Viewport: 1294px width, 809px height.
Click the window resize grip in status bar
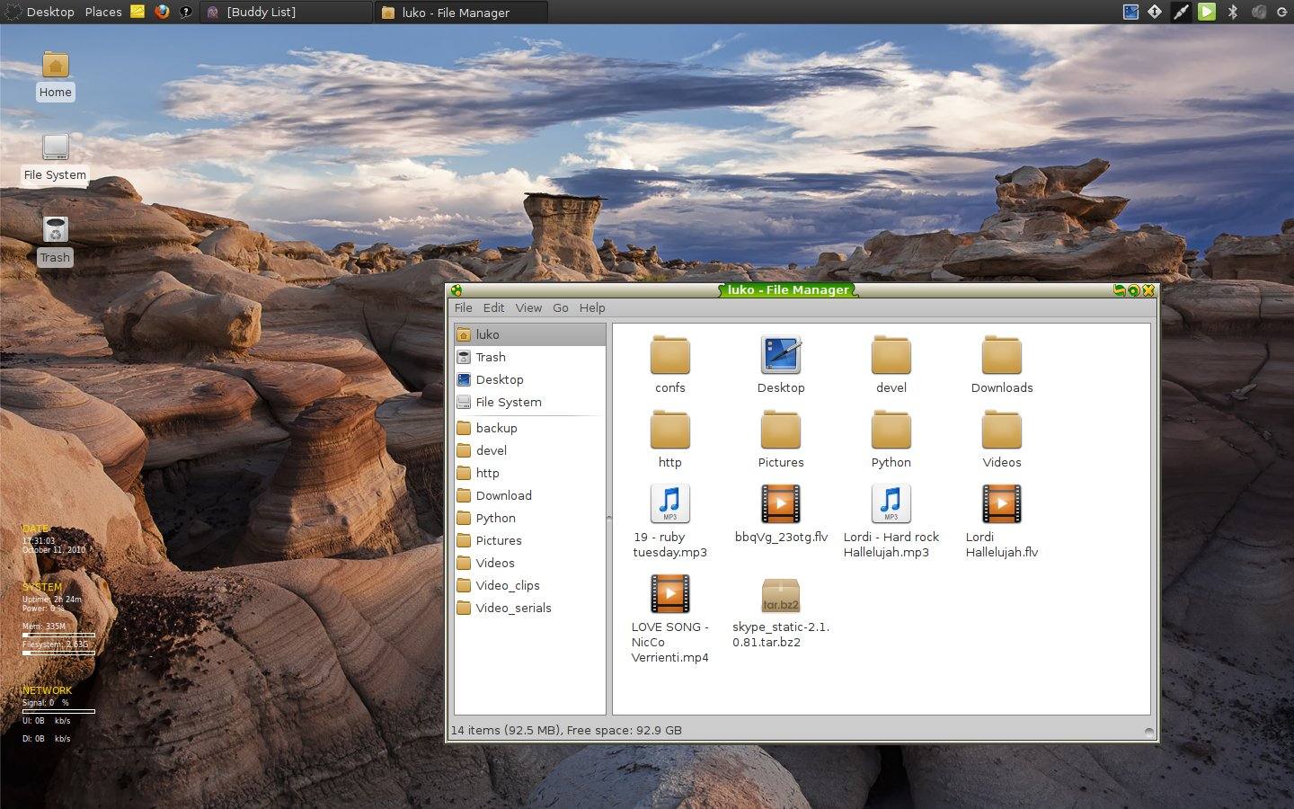1148,732
